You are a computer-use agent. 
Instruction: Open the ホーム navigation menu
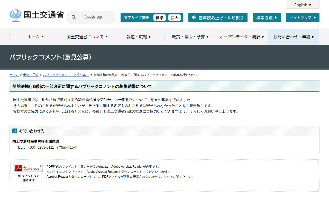tap(35, 37)
